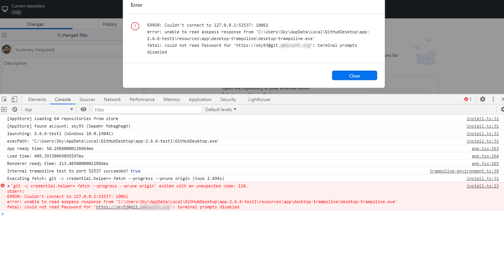Expand the git fetch error details
This screenshot has height=254, width=504.
(9, 186)
